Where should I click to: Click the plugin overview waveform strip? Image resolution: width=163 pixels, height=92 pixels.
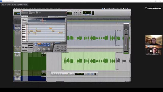coord(46,20)
